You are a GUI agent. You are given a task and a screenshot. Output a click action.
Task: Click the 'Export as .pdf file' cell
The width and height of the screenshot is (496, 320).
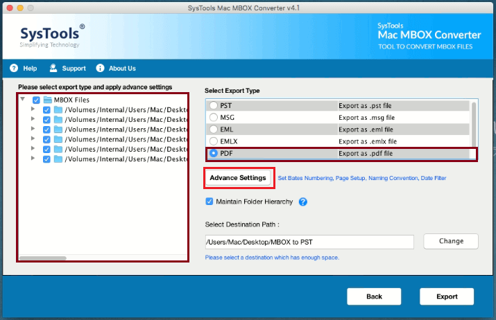point(404,154)
